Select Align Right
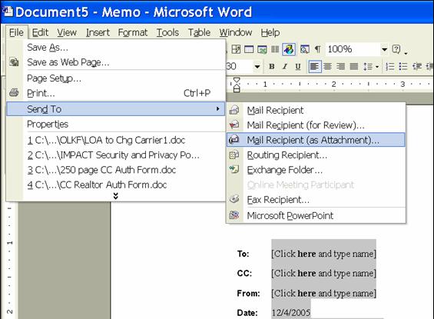Image resolution: width=434 pixels, height=319 pixels. pyautogui.click(x=341, y=66)
